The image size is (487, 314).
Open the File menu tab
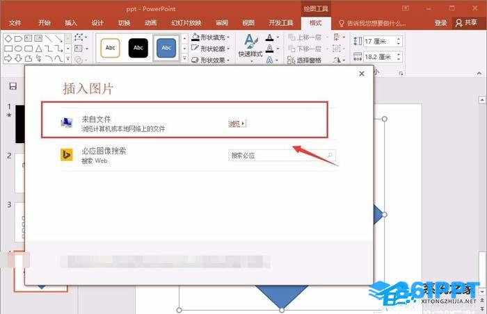[x=15, y=23]
